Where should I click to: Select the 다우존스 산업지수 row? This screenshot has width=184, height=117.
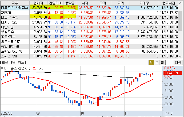coord(89,8)
